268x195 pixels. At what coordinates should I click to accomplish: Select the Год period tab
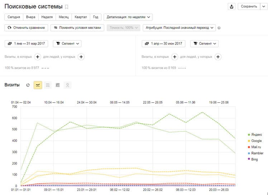[x=96, y=17]
